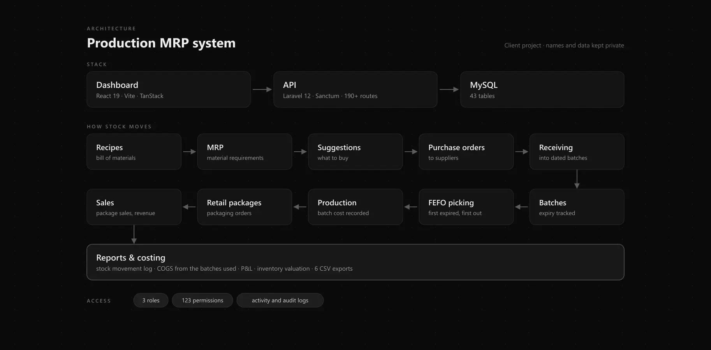The image size is (711, 350).
Task: Click the FEFO picking card
Action: (466, 207)
